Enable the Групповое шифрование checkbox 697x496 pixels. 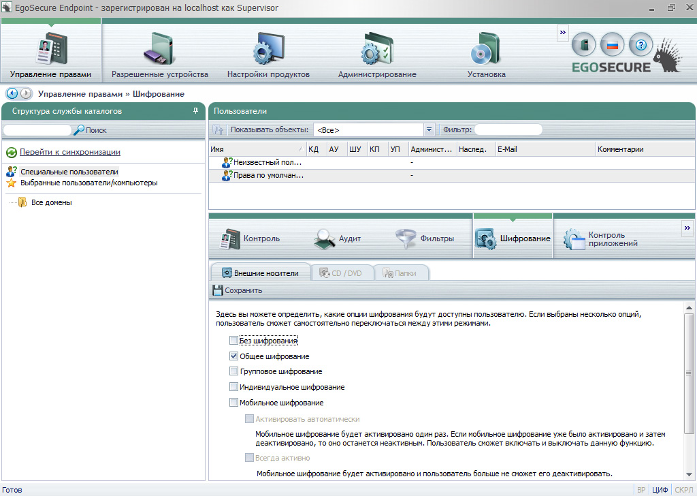pos(234,371)
